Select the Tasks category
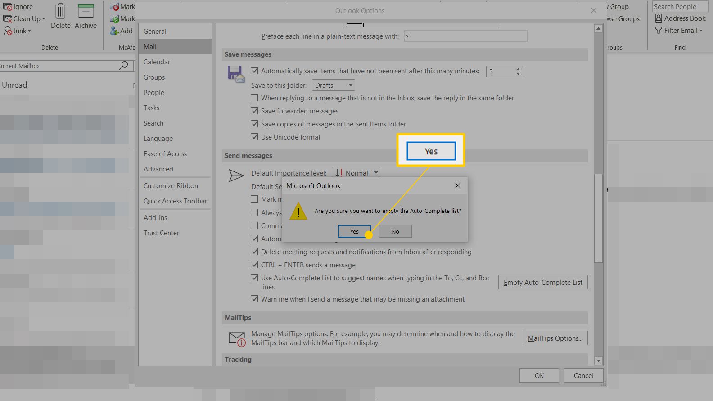Screen dimensions: 713x401 tap(175, 108)
